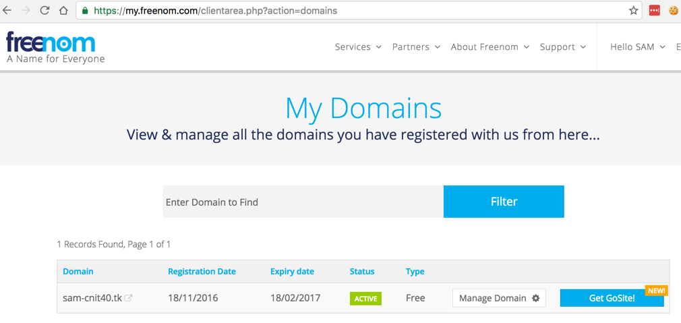This screenshot has width=681, height=323.
Task: Click the green padlock security icon
Action: [85, 11]
